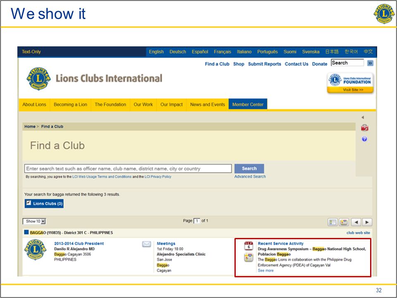Select Italiano language

click(244, 52)
